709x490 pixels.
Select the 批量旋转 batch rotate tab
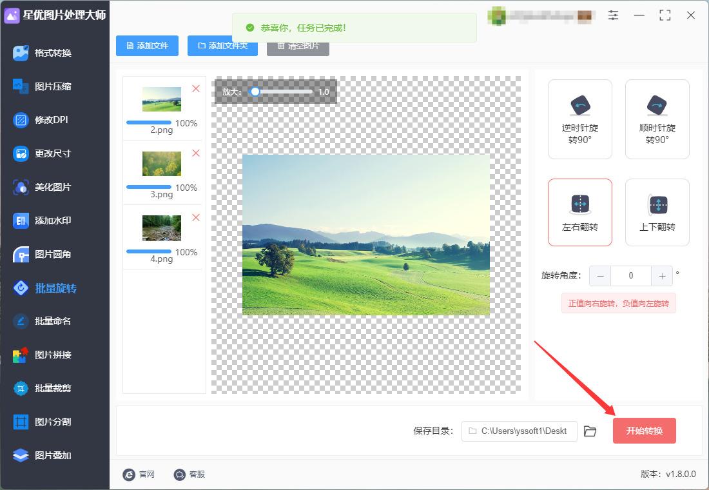click(x=45, y=288)
